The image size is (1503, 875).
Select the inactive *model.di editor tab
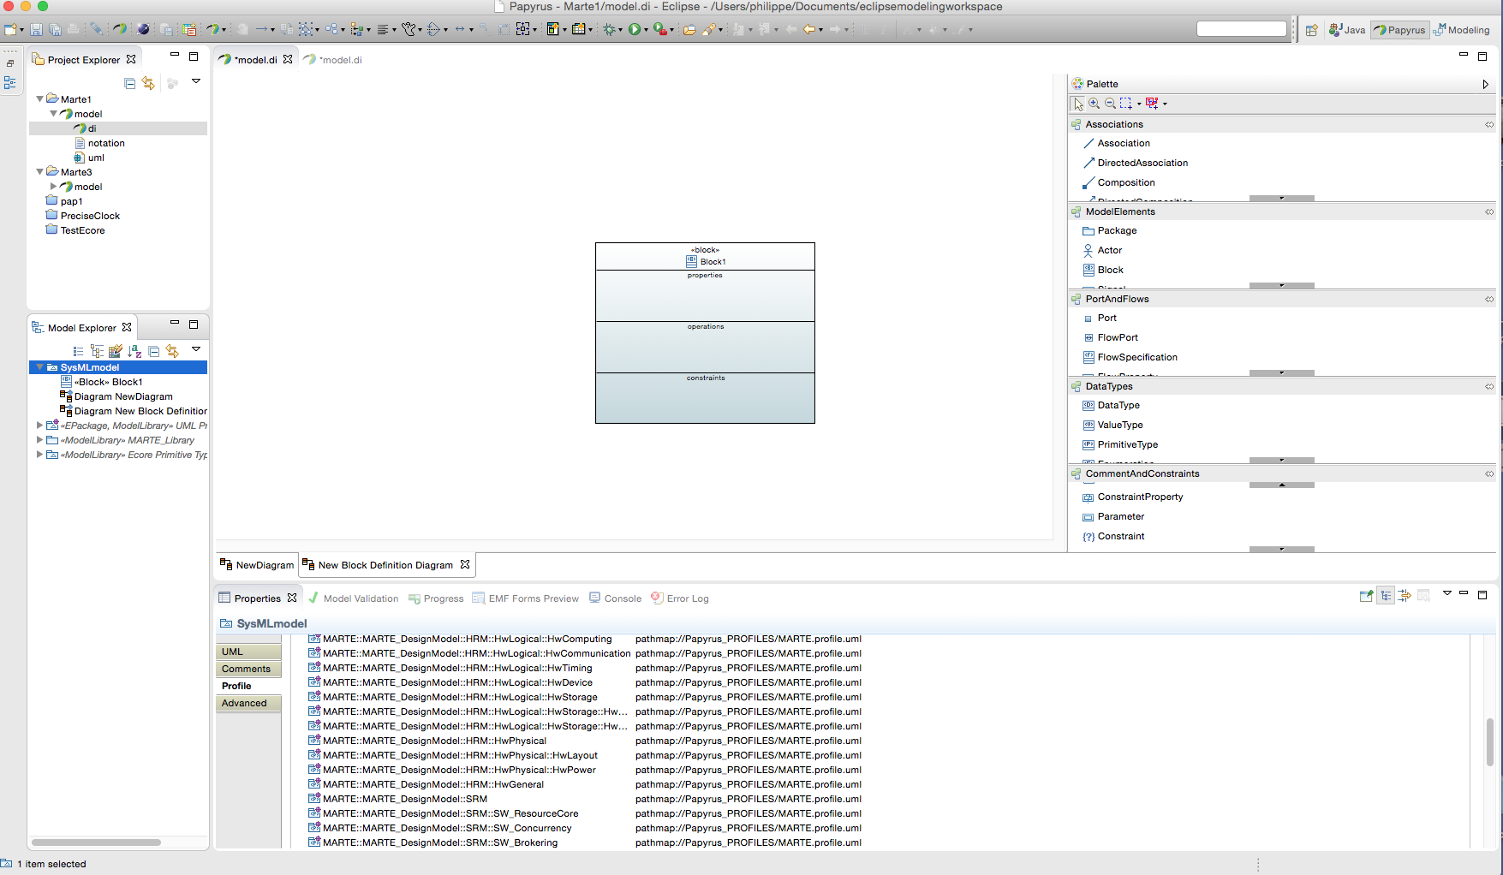point(333,60)
